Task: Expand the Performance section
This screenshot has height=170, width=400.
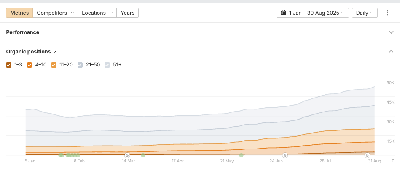Action: (x=391, y=32)
